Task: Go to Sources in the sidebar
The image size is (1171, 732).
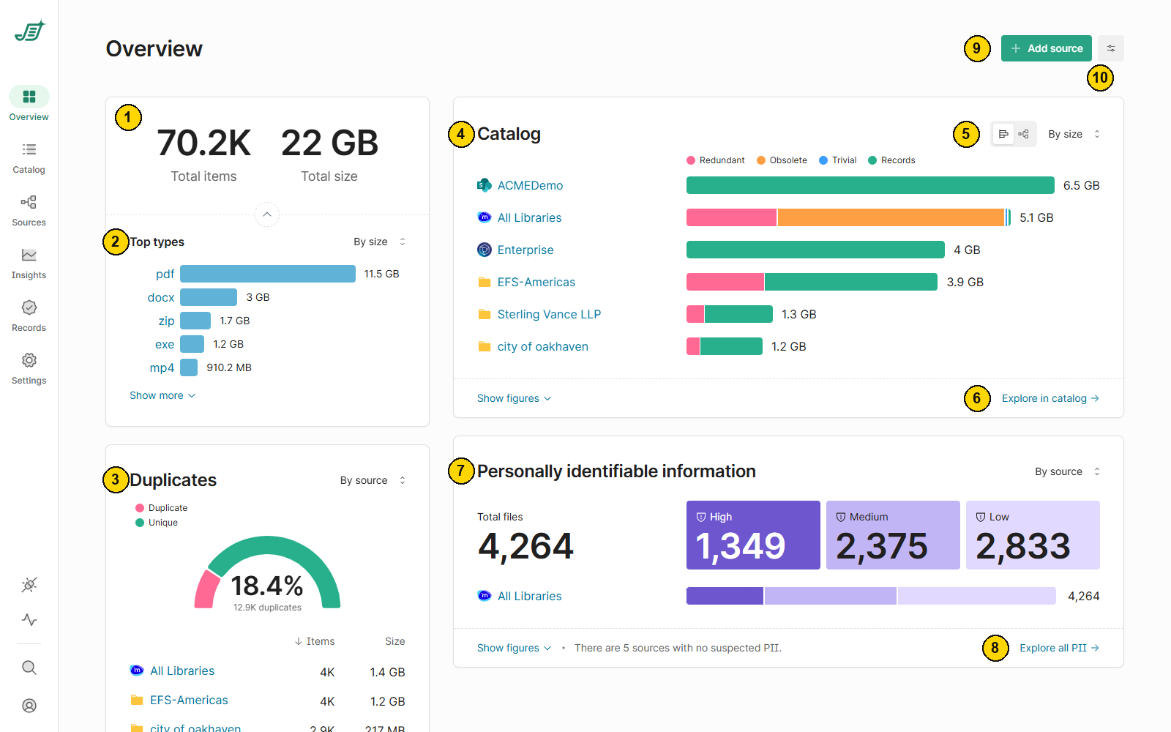Action: pos(29,211)
